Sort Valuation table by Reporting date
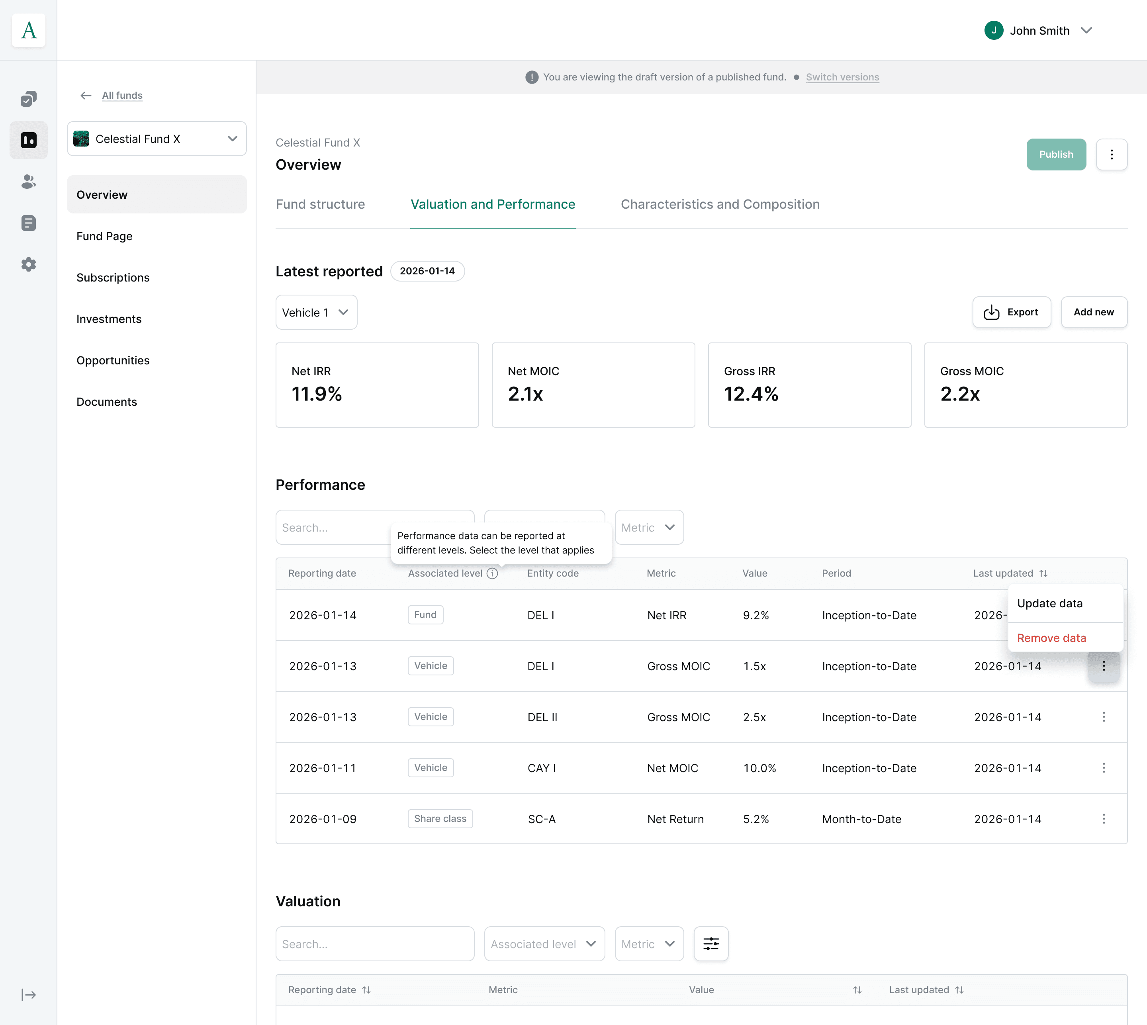This screenshot has width=1147, height=1025. [366, 990]
